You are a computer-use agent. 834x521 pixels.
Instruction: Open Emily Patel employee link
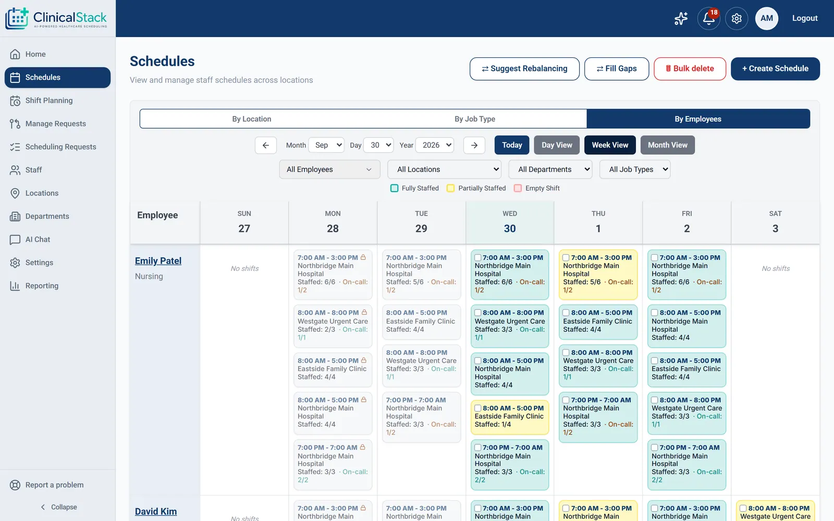click(158, 261)
